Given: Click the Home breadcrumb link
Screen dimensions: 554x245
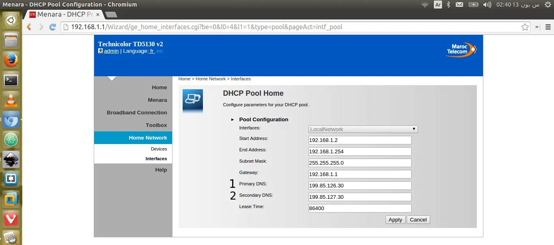Looking at the screenshot, I should pyautogui.click(x=184, y=79).
